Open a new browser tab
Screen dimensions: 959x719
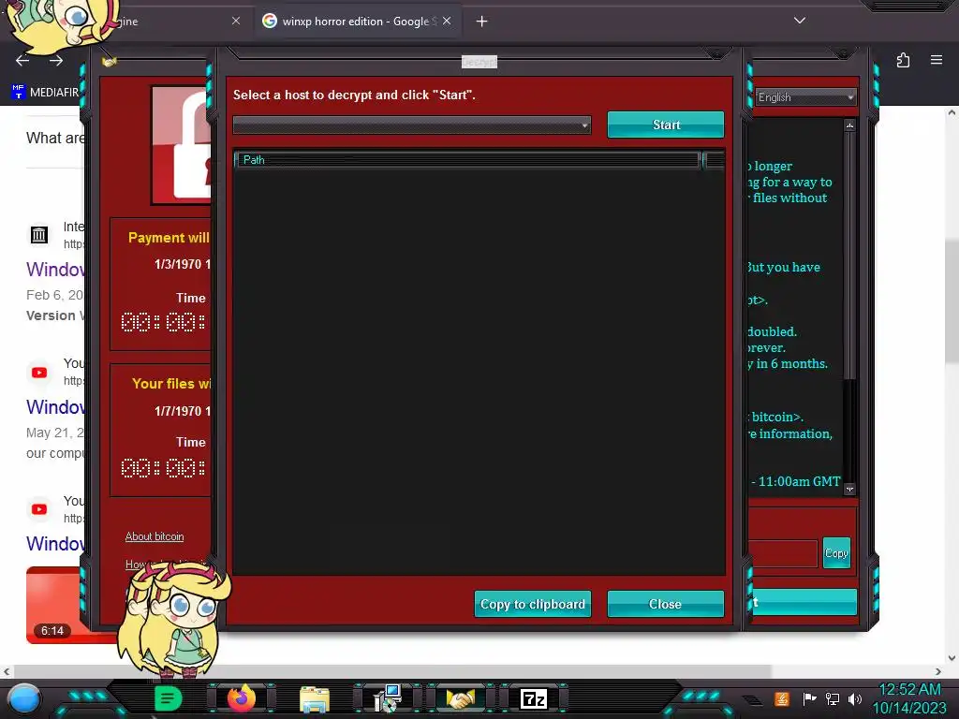(x=482, y=22)
